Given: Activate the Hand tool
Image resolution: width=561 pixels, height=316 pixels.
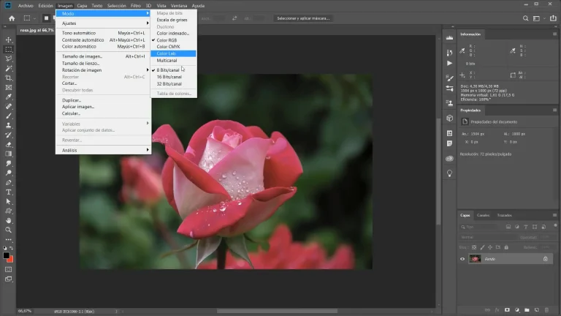Looking at the screenshot, I should click(x=9, y=220).
